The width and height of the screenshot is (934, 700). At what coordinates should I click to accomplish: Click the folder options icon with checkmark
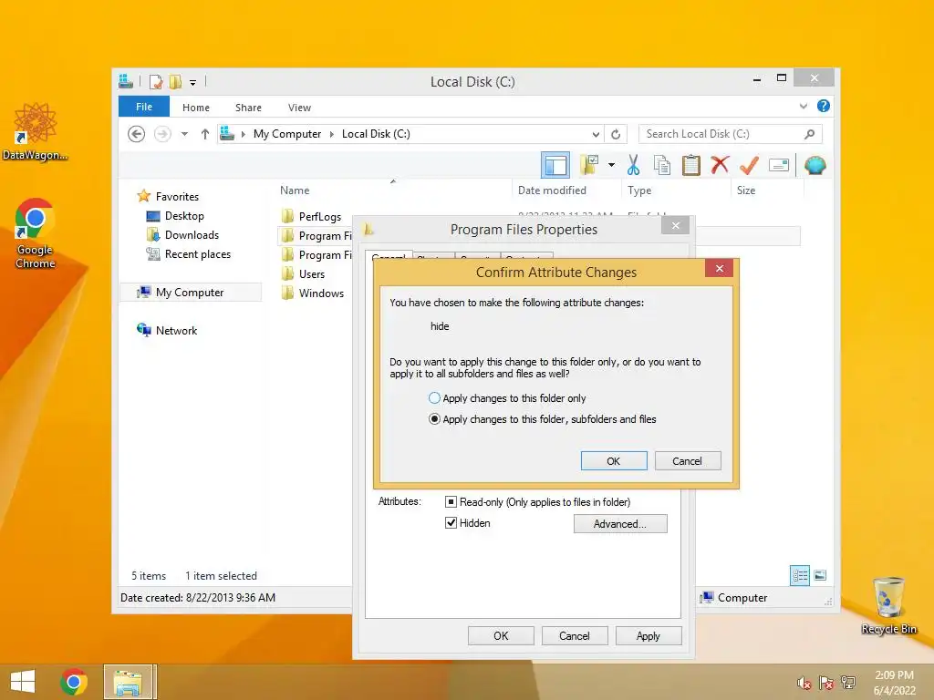[590, 165]
